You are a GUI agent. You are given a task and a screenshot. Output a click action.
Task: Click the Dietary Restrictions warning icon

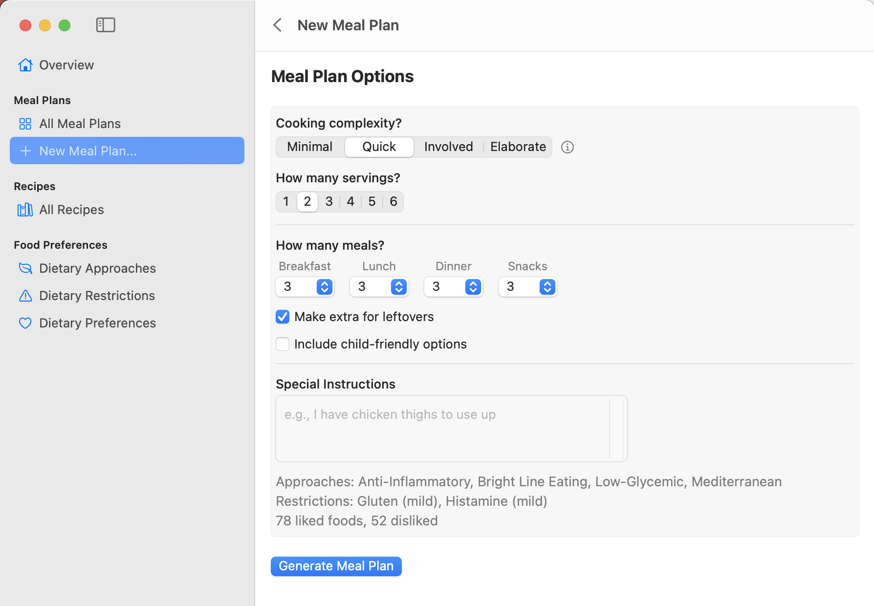pos(25,296)
